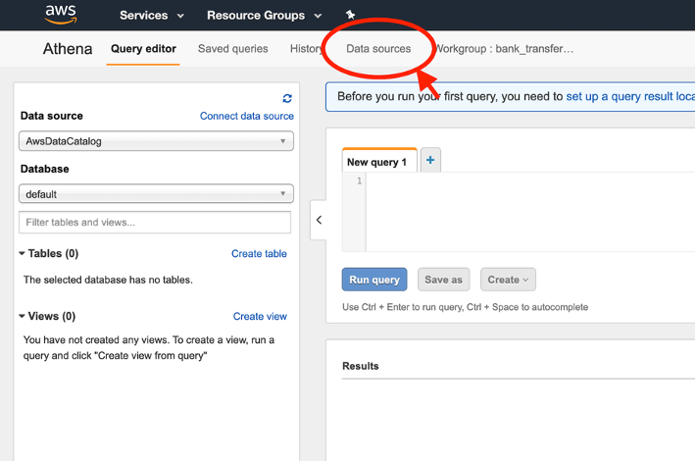
Task: Click the Run query button
Action: pyautogui.click(x=374, y=280)
